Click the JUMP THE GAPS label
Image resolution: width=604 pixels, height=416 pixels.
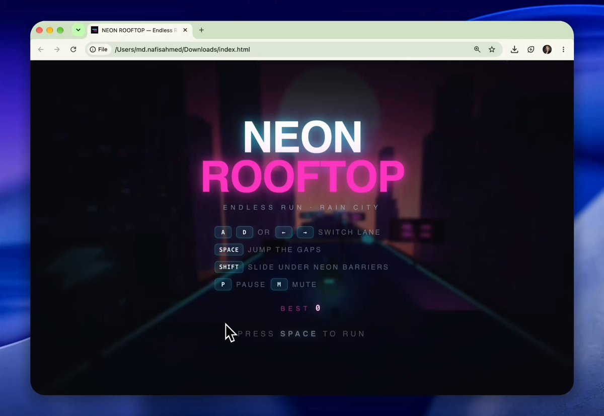click(x=284, y=250)
